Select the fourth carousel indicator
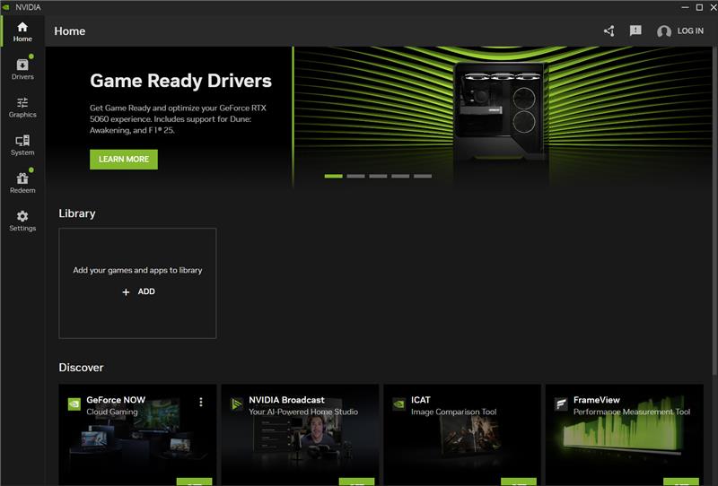718x486 pixels. pos(400,176)
